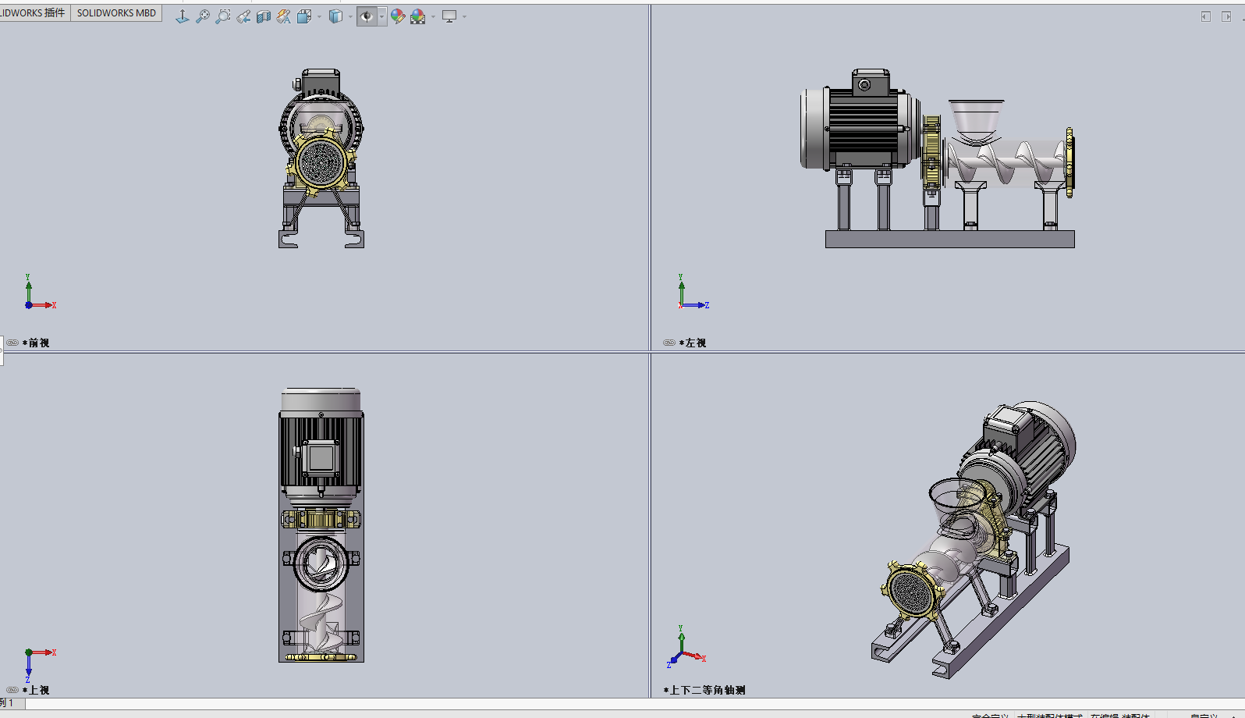
Task: Expand the View Settings dropdown arrow
Action: 464,16
